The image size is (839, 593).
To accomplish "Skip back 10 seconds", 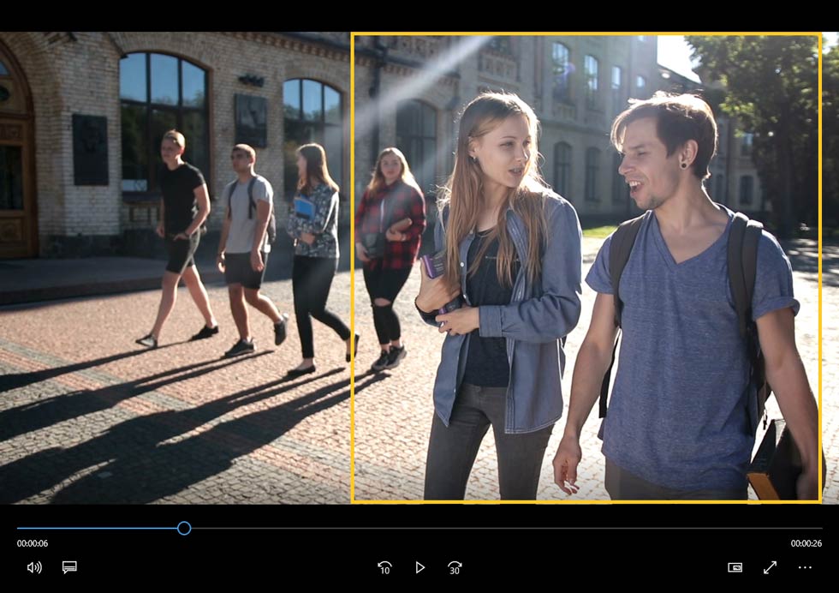I will coord(384,567).
